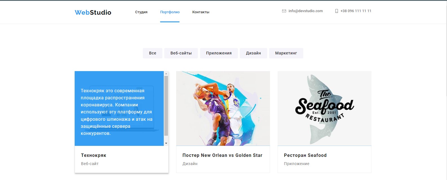This screenshot has width=447, height=180.
Task: Go to Контакты page
Action: point(201,12)
